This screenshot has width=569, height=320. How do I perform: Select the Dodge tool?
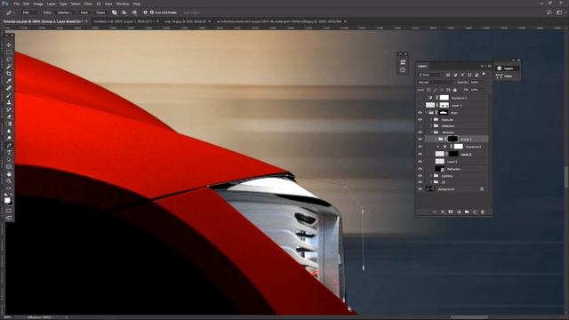click(9, 138)
